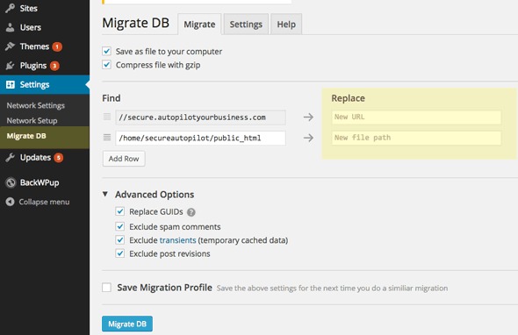Click the Themes update count badge
This screenshot has width=518, height=335.
click(57, 46)
